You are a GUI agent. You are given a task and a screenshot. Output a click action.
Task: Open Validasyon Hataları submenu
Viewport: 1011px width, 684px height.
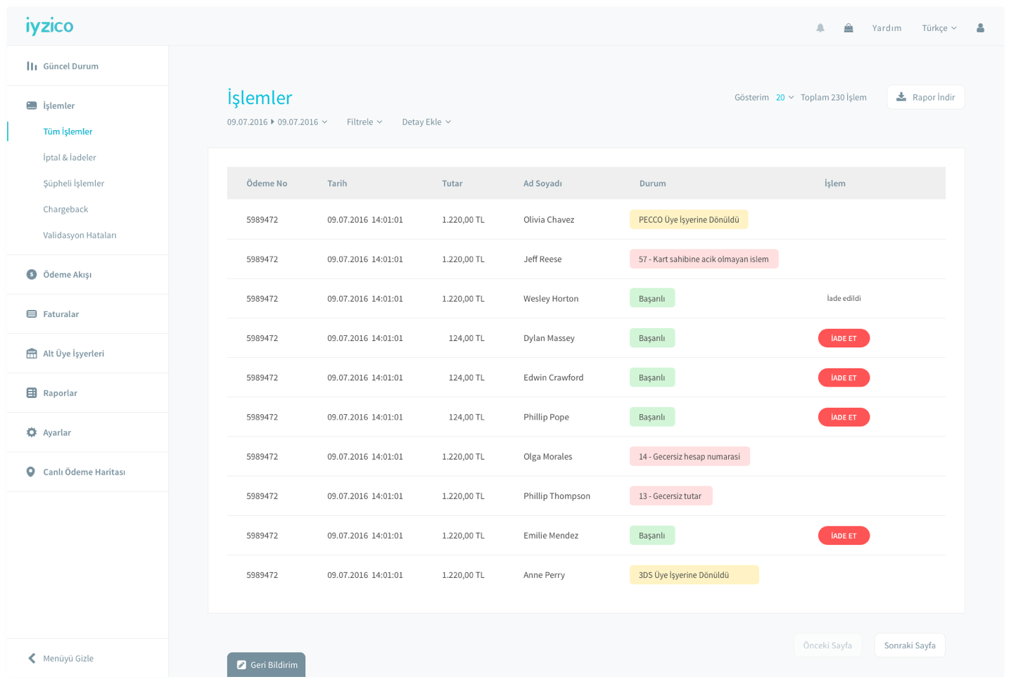click(80, 235)
